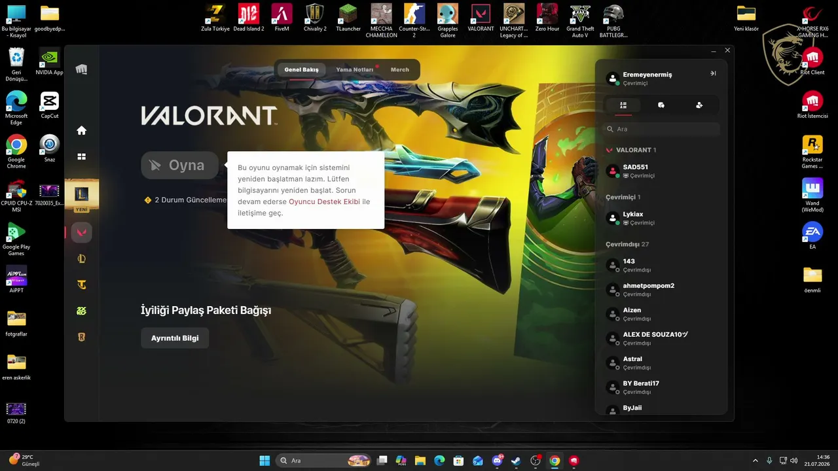Select the Teamfight Tactics sidebar icon
This screenshot has height=471, width=838.
[x=82, y=285]
